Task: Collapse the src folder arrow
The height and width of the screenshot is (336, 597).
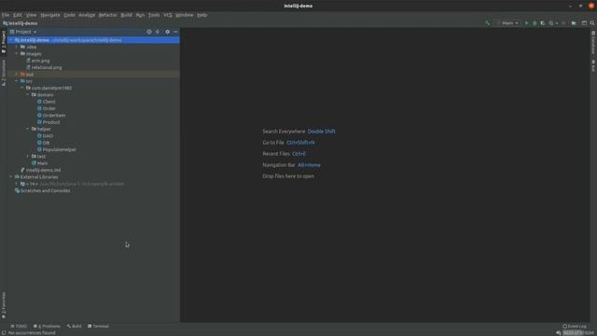Action: coord(17,81)
